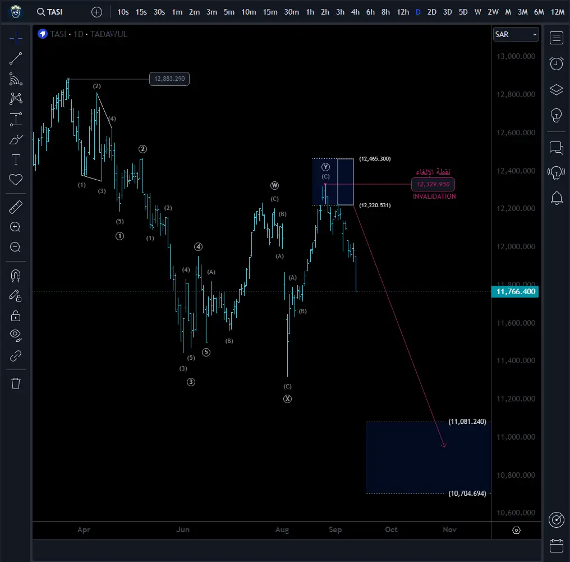The image size is (570, 562).
Task: Click the zoom out magnifier tool
Action: (15, 248)
